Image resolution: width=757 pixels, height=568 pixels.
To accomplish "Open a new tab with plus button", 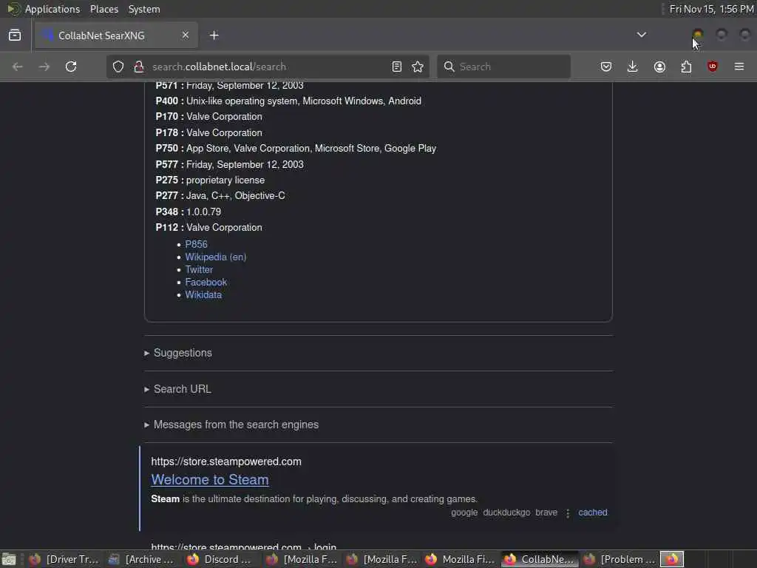I will pyautogui.click(x=214, y=35).
